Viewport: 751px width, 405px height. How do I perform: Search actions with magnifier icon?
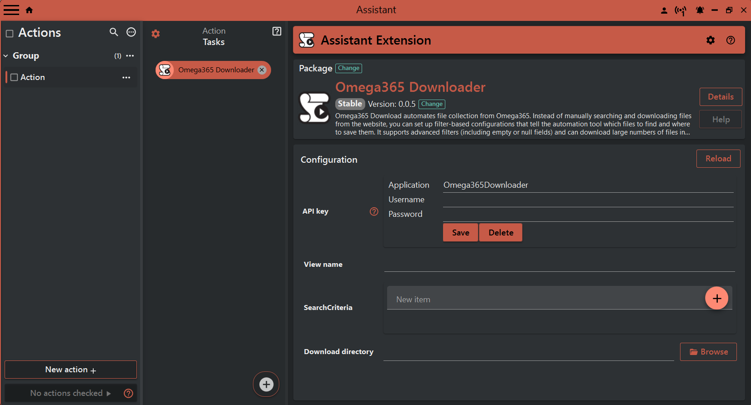tap(114, 32)
